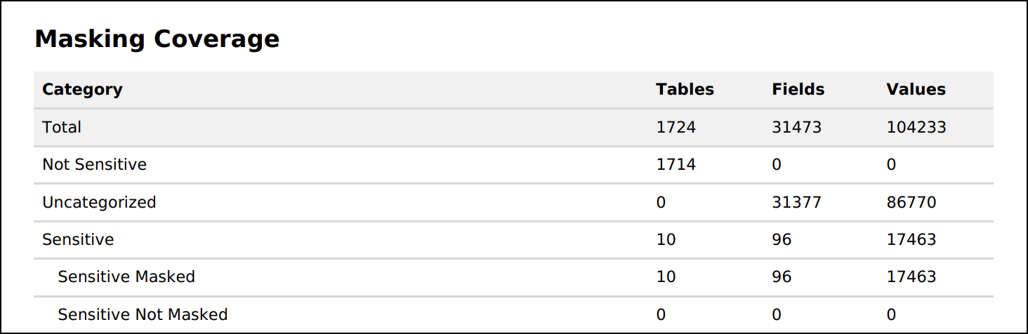This screenshot has width=1028, height=334.
Task: Select the Values column header
Action: point(916,90)
